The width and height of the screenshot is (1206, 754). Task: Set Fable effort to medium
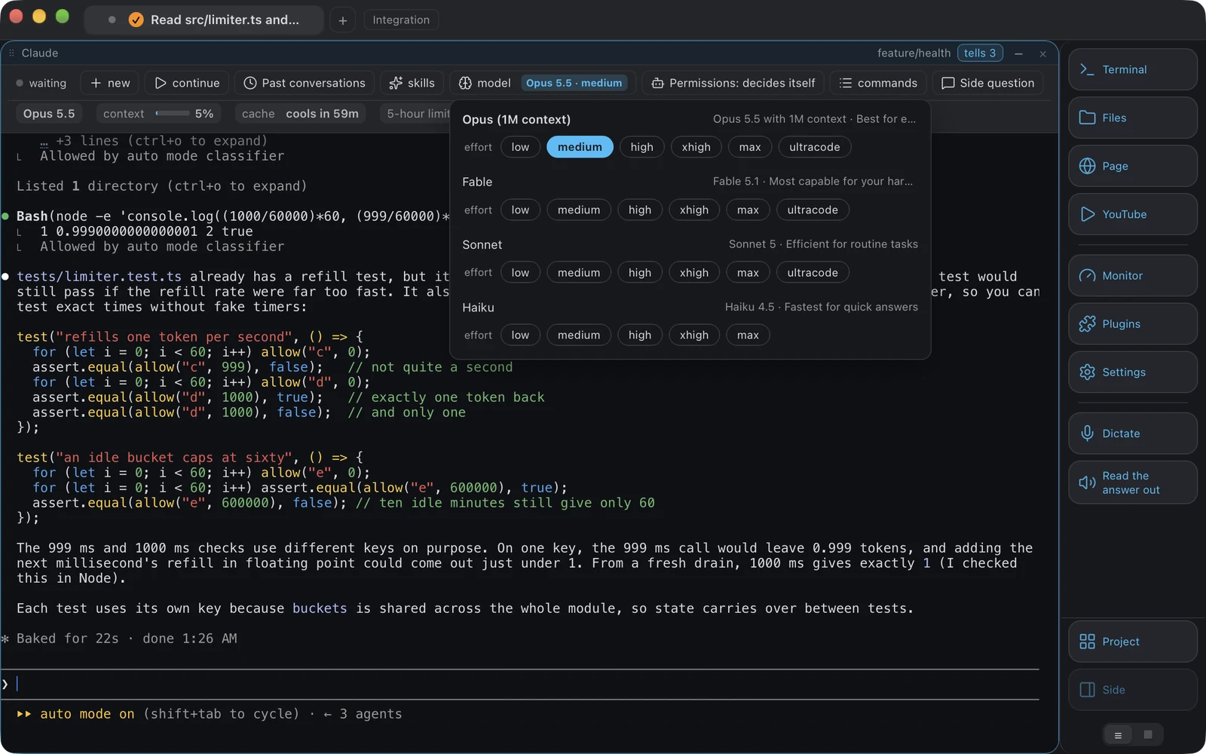[x=579, y=210]
